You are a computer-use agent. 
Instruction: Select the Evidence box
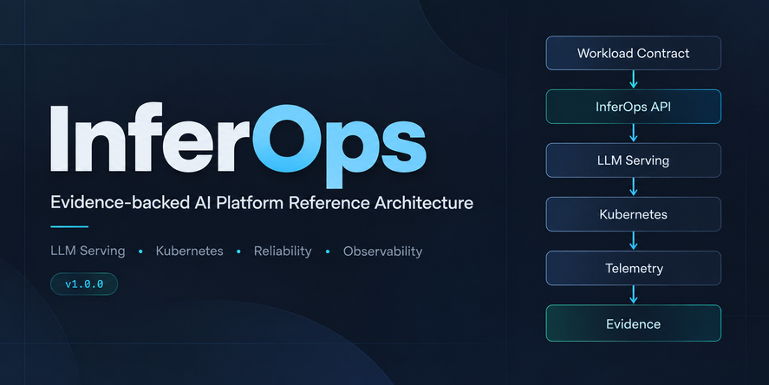click(633, 323)
